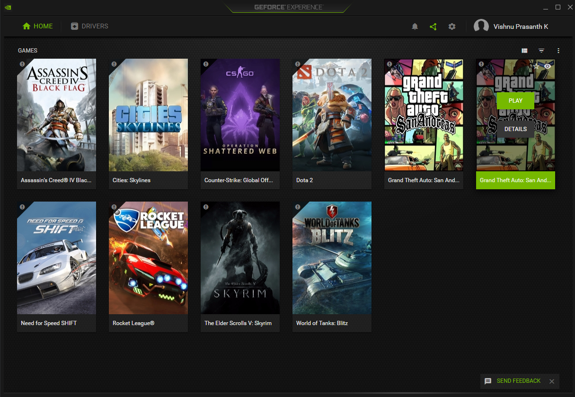Click the feedback chat bubble icon
The image size is (575, 397).
[488, 381]
